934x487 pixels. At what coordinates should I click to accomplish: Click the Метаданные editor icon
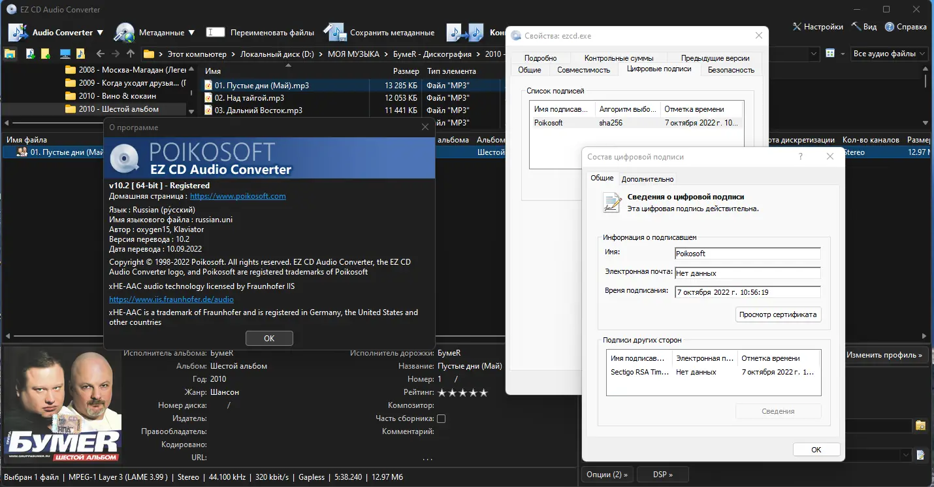pyautogui.click(x=125, y=32)
